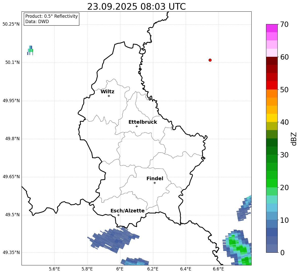Click the Findel station cross marker
This screenshot has height=274, width=300.
[155, 183]
